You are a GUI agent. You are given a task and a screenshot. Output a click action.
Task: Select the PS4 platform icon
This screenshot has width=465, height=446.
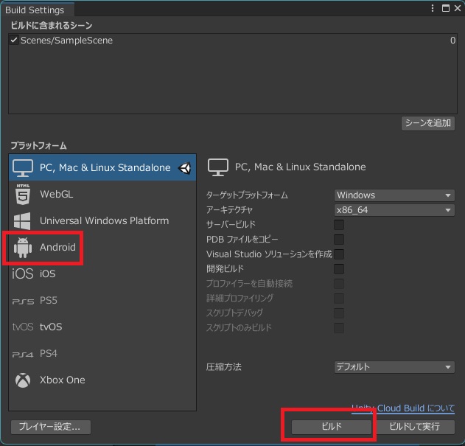(x=23, y=354)
